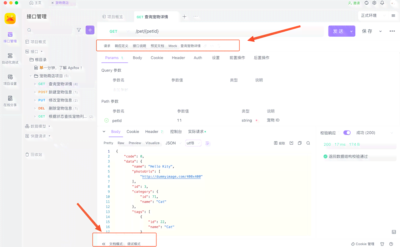Add a new tab with the plus icon
Viewport: 400px width, 247px height.
[184, 17]
